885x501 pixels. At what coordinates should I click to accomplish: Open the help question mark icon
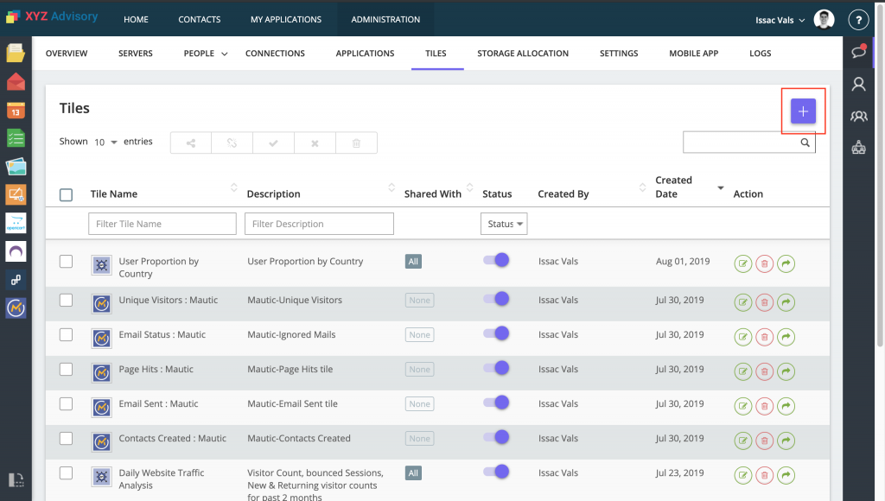coord(858,20)
